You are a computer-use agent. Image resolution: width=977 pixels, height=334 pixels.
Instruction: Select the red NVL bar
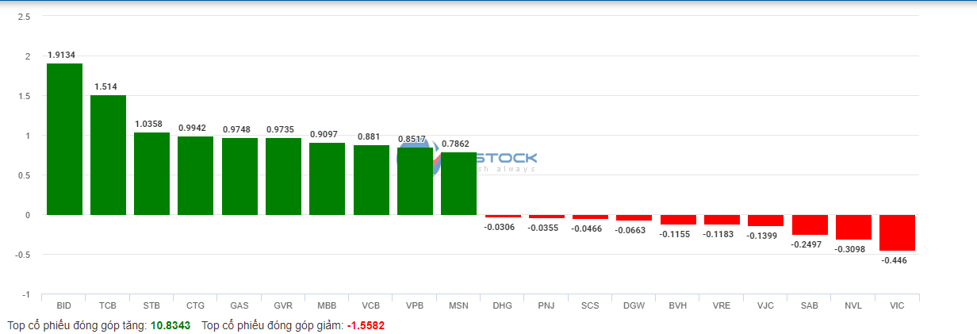click(853, 227)
